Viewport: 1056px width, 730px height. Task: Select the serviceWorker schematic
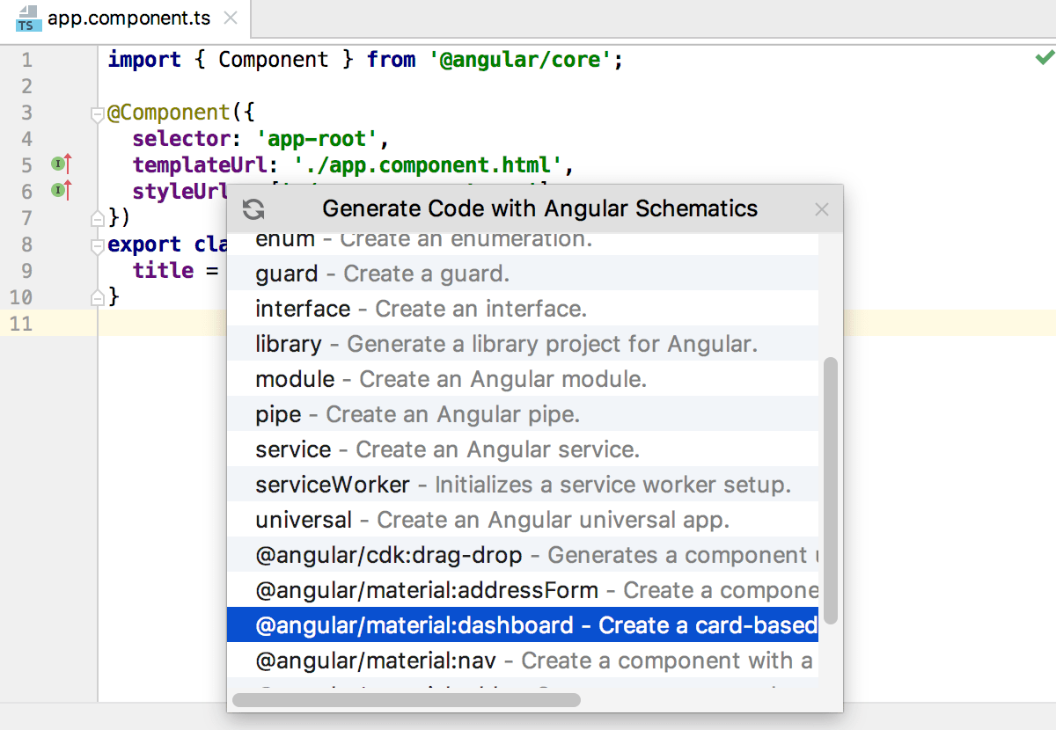[x=523, y=485]
